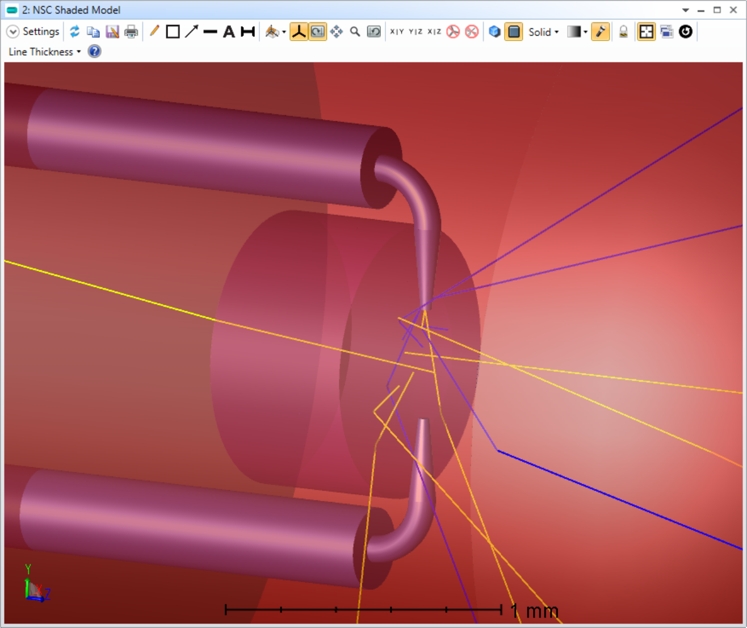The height and width of the screenshot is (628, 747).
Task: Click the NSC Shaded Model window title
Action: tap(71, 10)
